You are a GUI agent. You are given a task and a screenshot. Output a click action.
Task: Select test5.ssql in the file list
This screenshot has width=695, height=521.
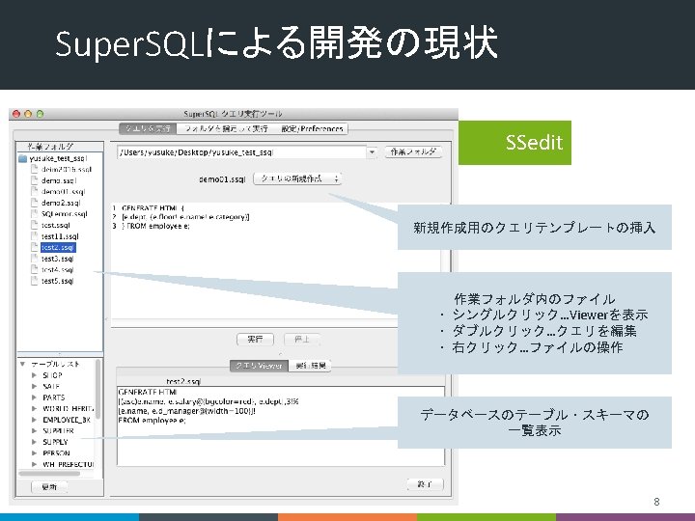57,281
